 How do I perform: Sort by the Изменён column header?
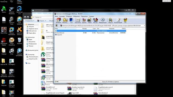112,29
